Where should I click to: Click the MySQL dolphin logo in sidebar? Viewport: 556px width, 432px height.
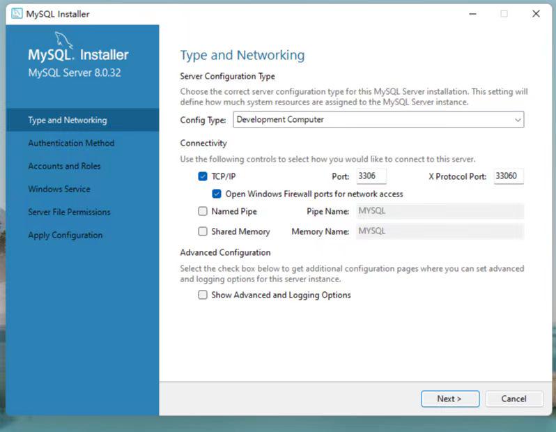pyautogui.click(x=64, y=40)
